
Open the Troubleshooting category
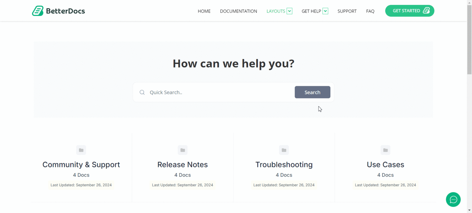284,165
